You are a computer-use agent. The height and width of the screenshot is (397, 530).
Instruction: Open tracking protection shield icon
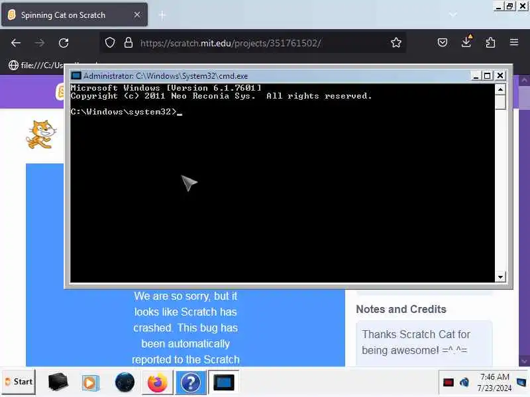110,42
